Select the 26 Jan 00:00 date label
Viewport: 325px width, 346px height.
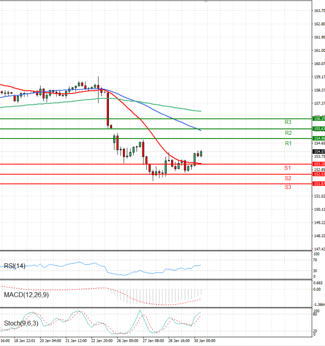pos(127,342)
